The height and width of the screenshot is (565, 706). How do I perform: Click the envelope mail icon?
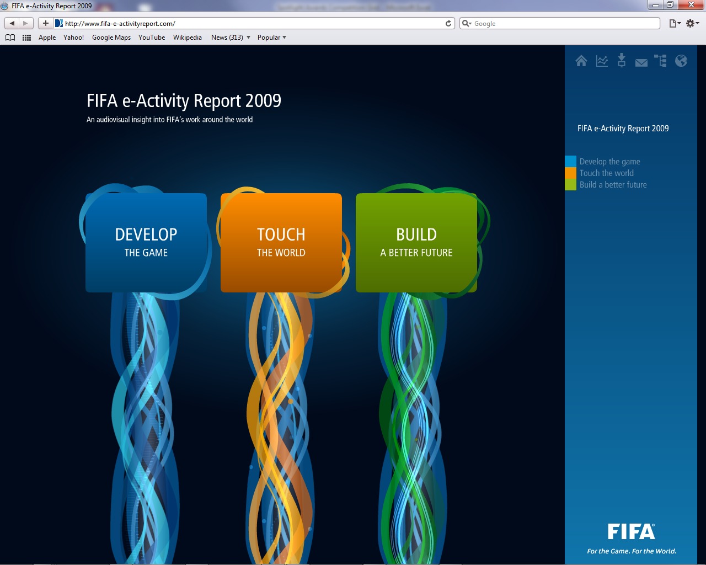tap(641, 62)
